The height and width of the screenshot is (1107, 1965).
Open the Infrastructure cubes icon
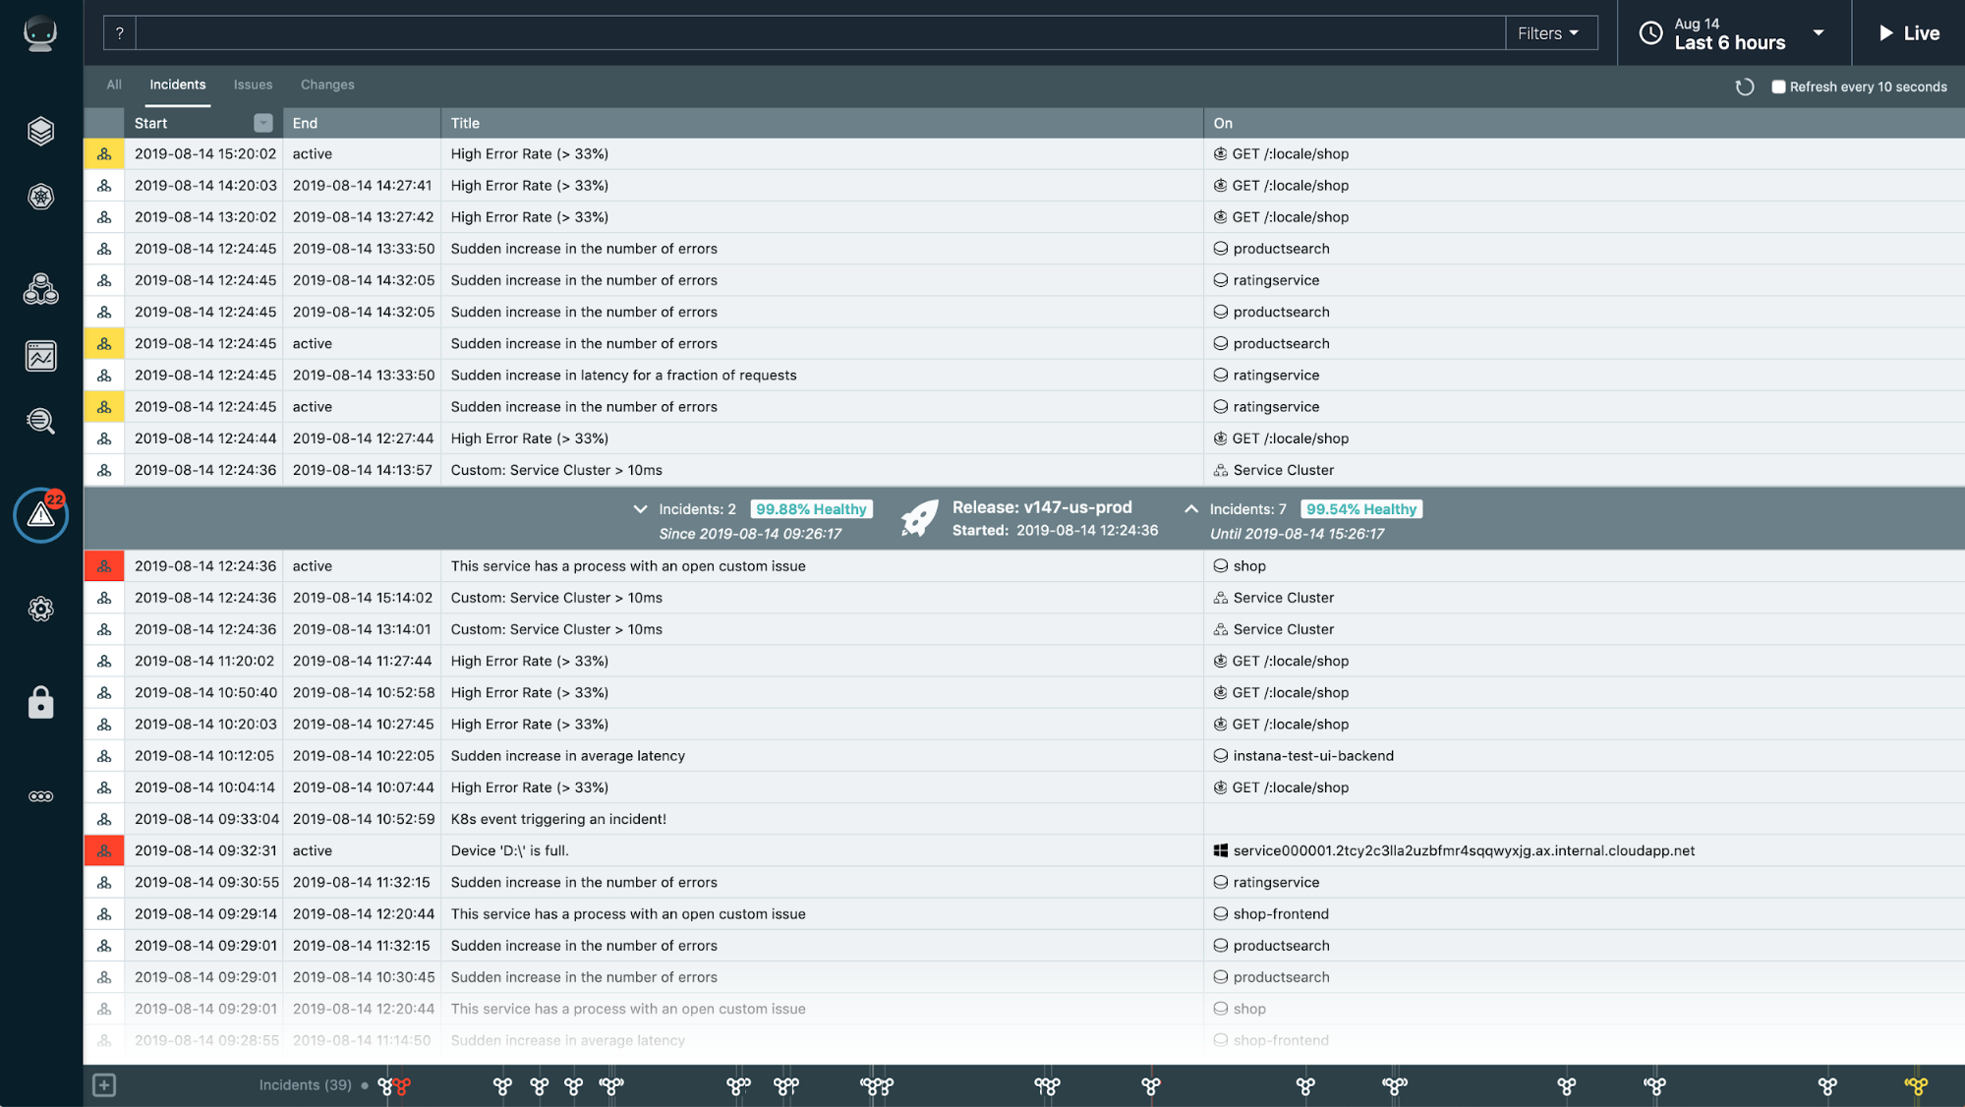[40, 289]
